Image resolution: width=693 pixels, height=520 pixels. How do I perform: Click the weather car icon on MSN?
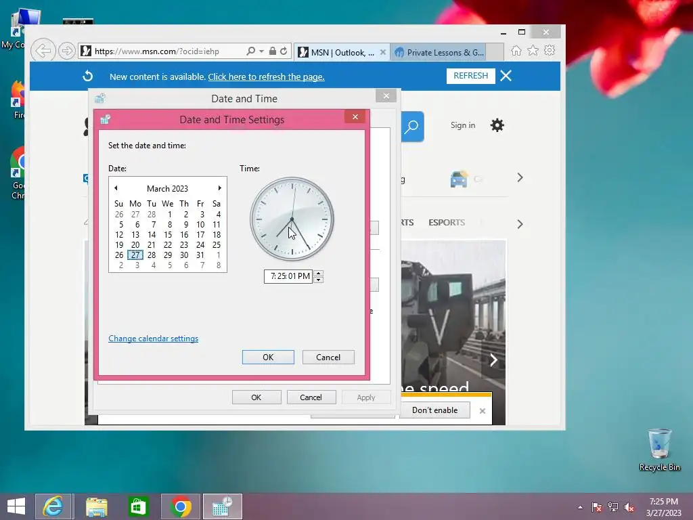pos(460,179)
